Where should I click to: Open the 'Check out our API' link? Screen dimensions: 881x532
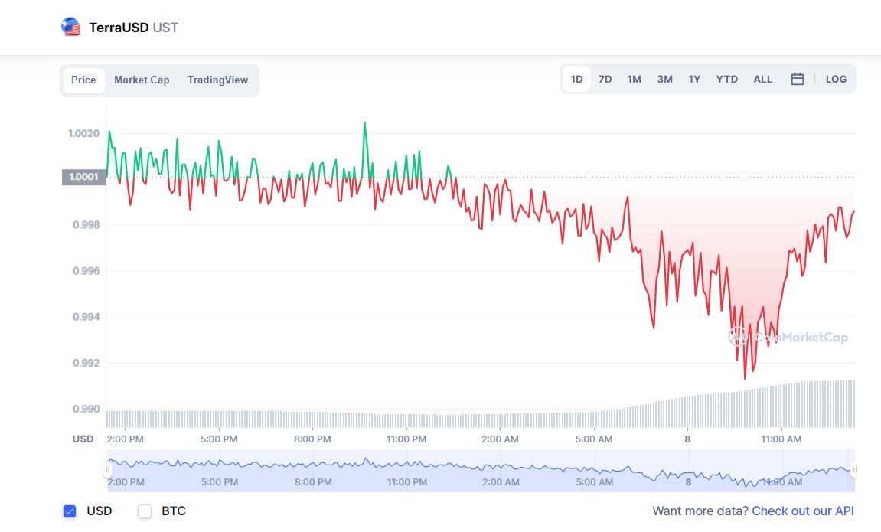pos(803,511)
